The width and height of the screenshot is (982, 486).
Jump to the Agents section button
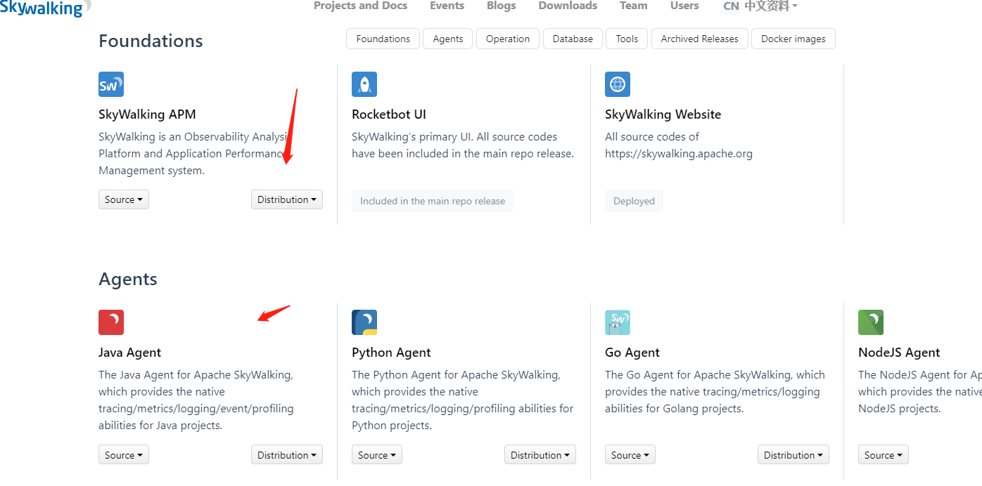click(448, 39)
